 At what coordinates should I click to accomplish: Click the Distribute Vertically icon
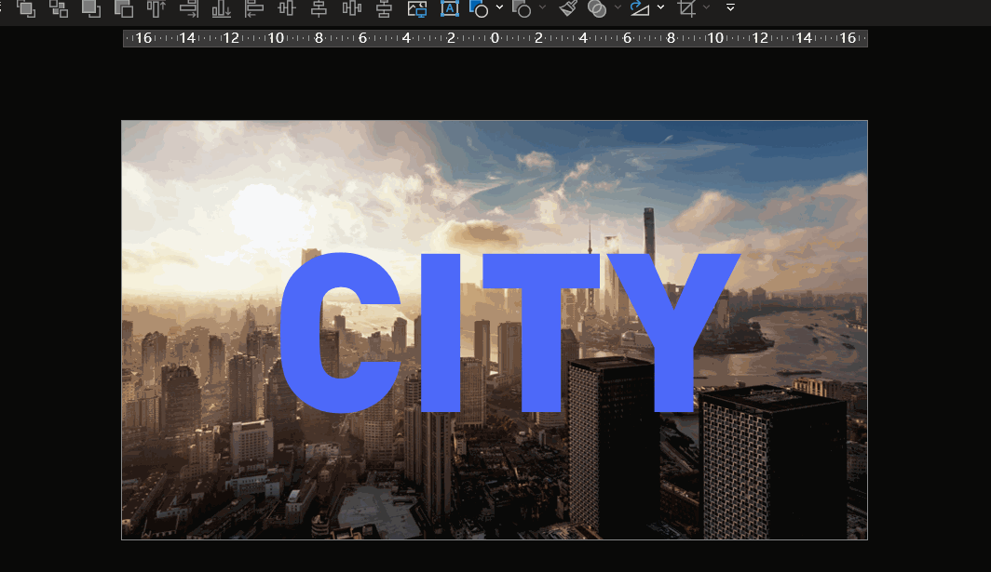pos(385,8)
